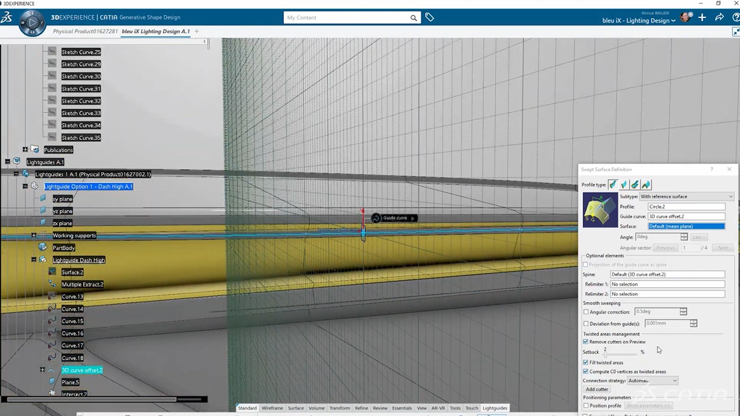Image resolution: width=740 pixels, height=416 pixels.
Task: Open the tag icon beside search
Action: (x=430, y=17)
